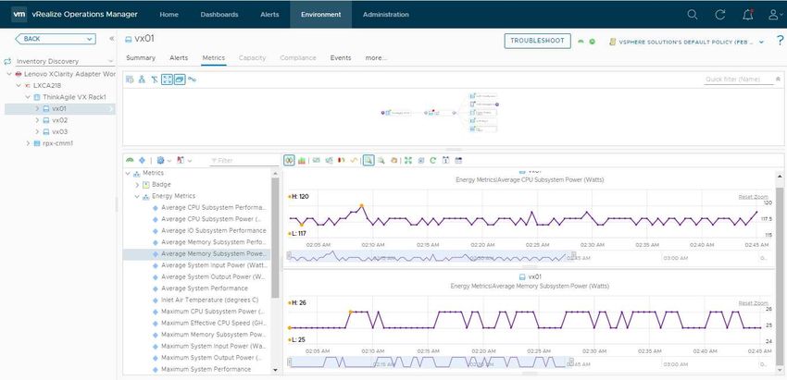Click CPU Power chart time range navigator

coord(431,257)
